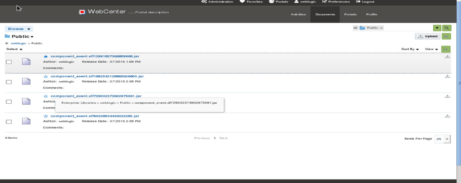Click the Upload button
461x183 pixels.
click(x=428, y=36)
